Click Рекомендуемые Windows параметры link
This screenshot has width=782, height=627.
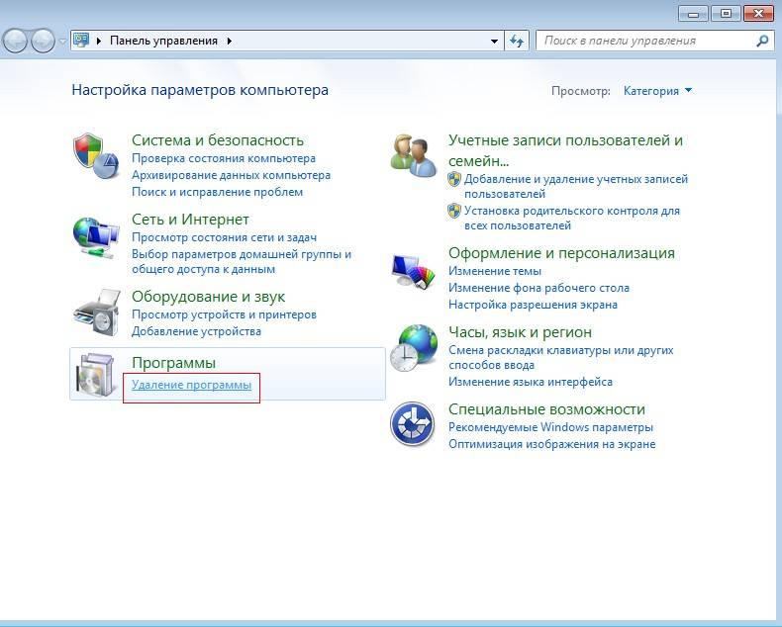tap(550, 427)
